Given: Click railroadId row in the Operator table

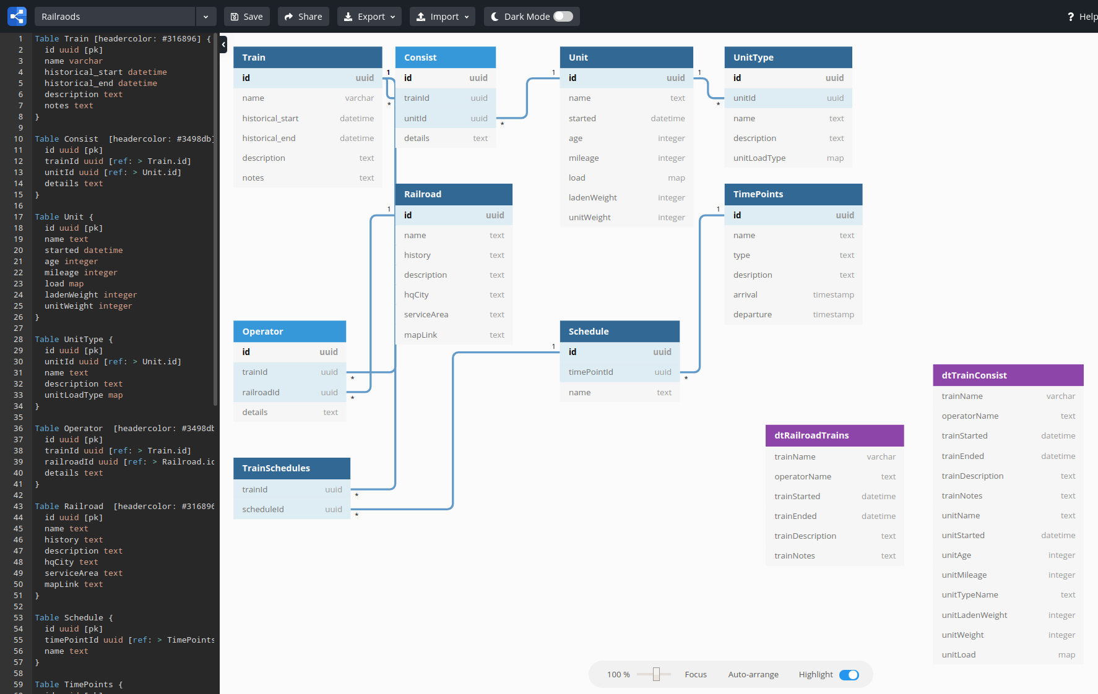Looking at the screenshot, I should tap(290, 392).
